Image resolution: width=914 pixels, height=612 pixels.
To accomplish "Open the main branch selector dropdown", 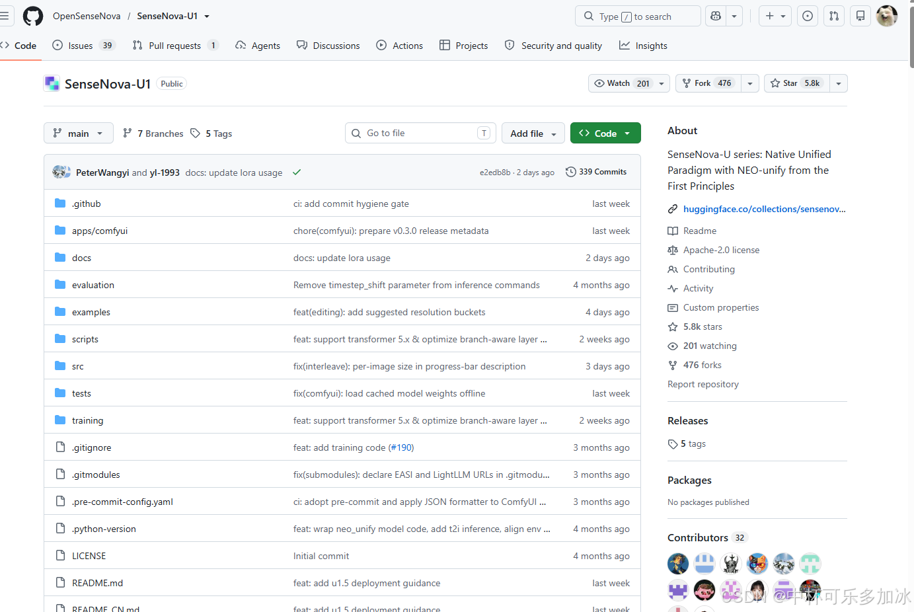I will click(x=79, y=133).
